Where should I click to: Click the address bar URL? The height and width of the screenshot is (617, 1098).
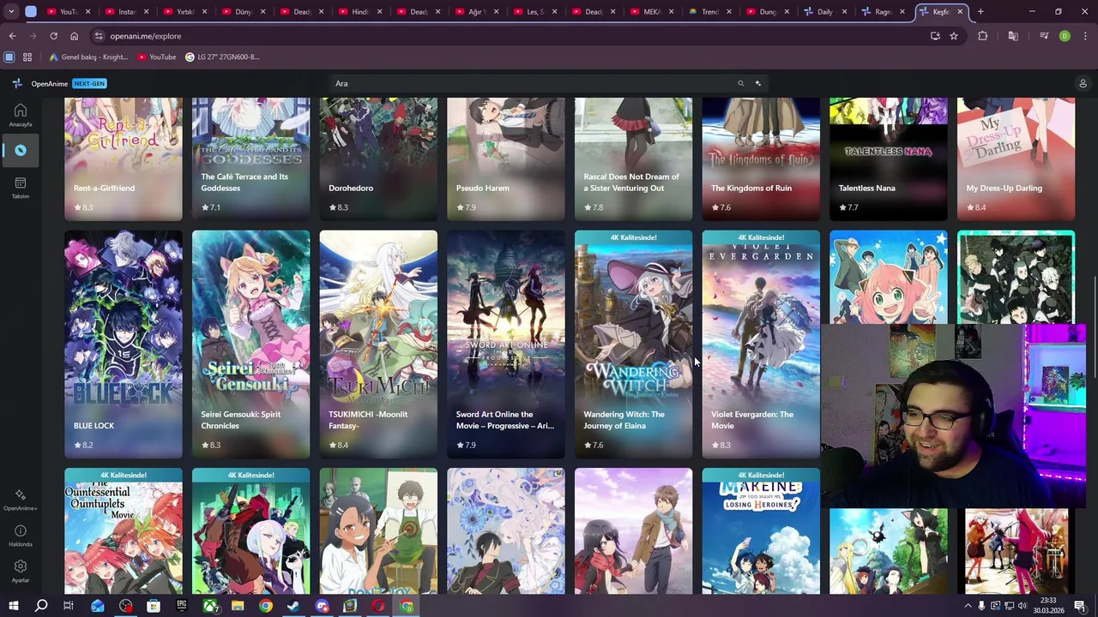(146, 36)
